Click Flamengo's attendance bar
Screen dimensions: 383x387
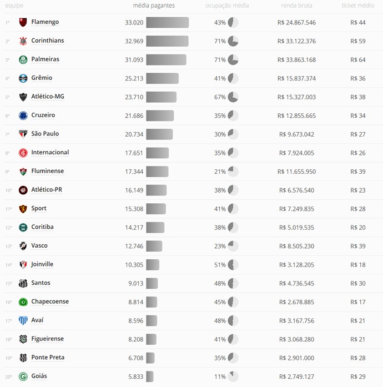167,23
